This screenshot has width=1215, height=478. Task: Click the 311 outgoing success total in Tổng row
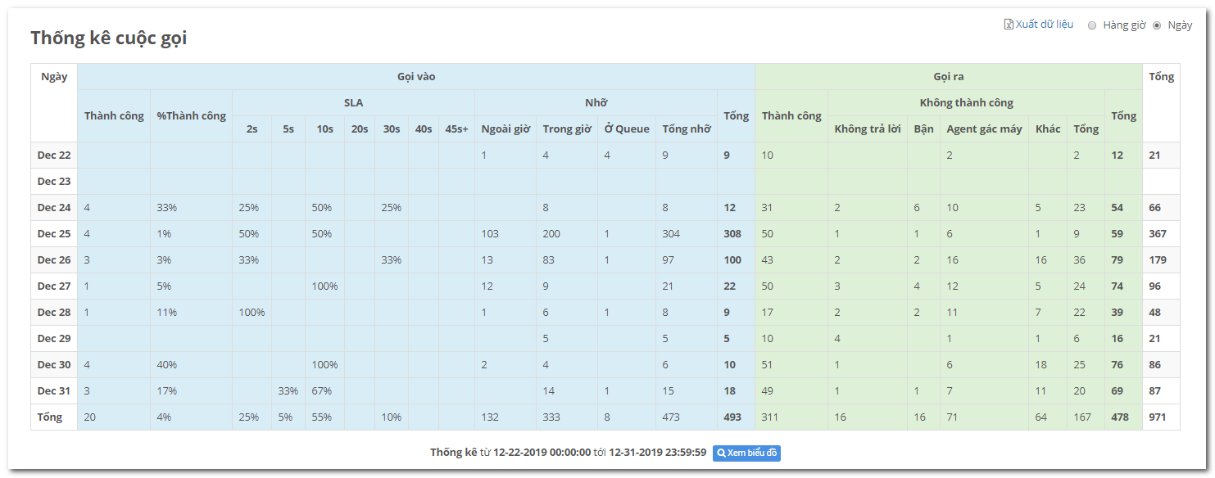[x=770, y=417]
